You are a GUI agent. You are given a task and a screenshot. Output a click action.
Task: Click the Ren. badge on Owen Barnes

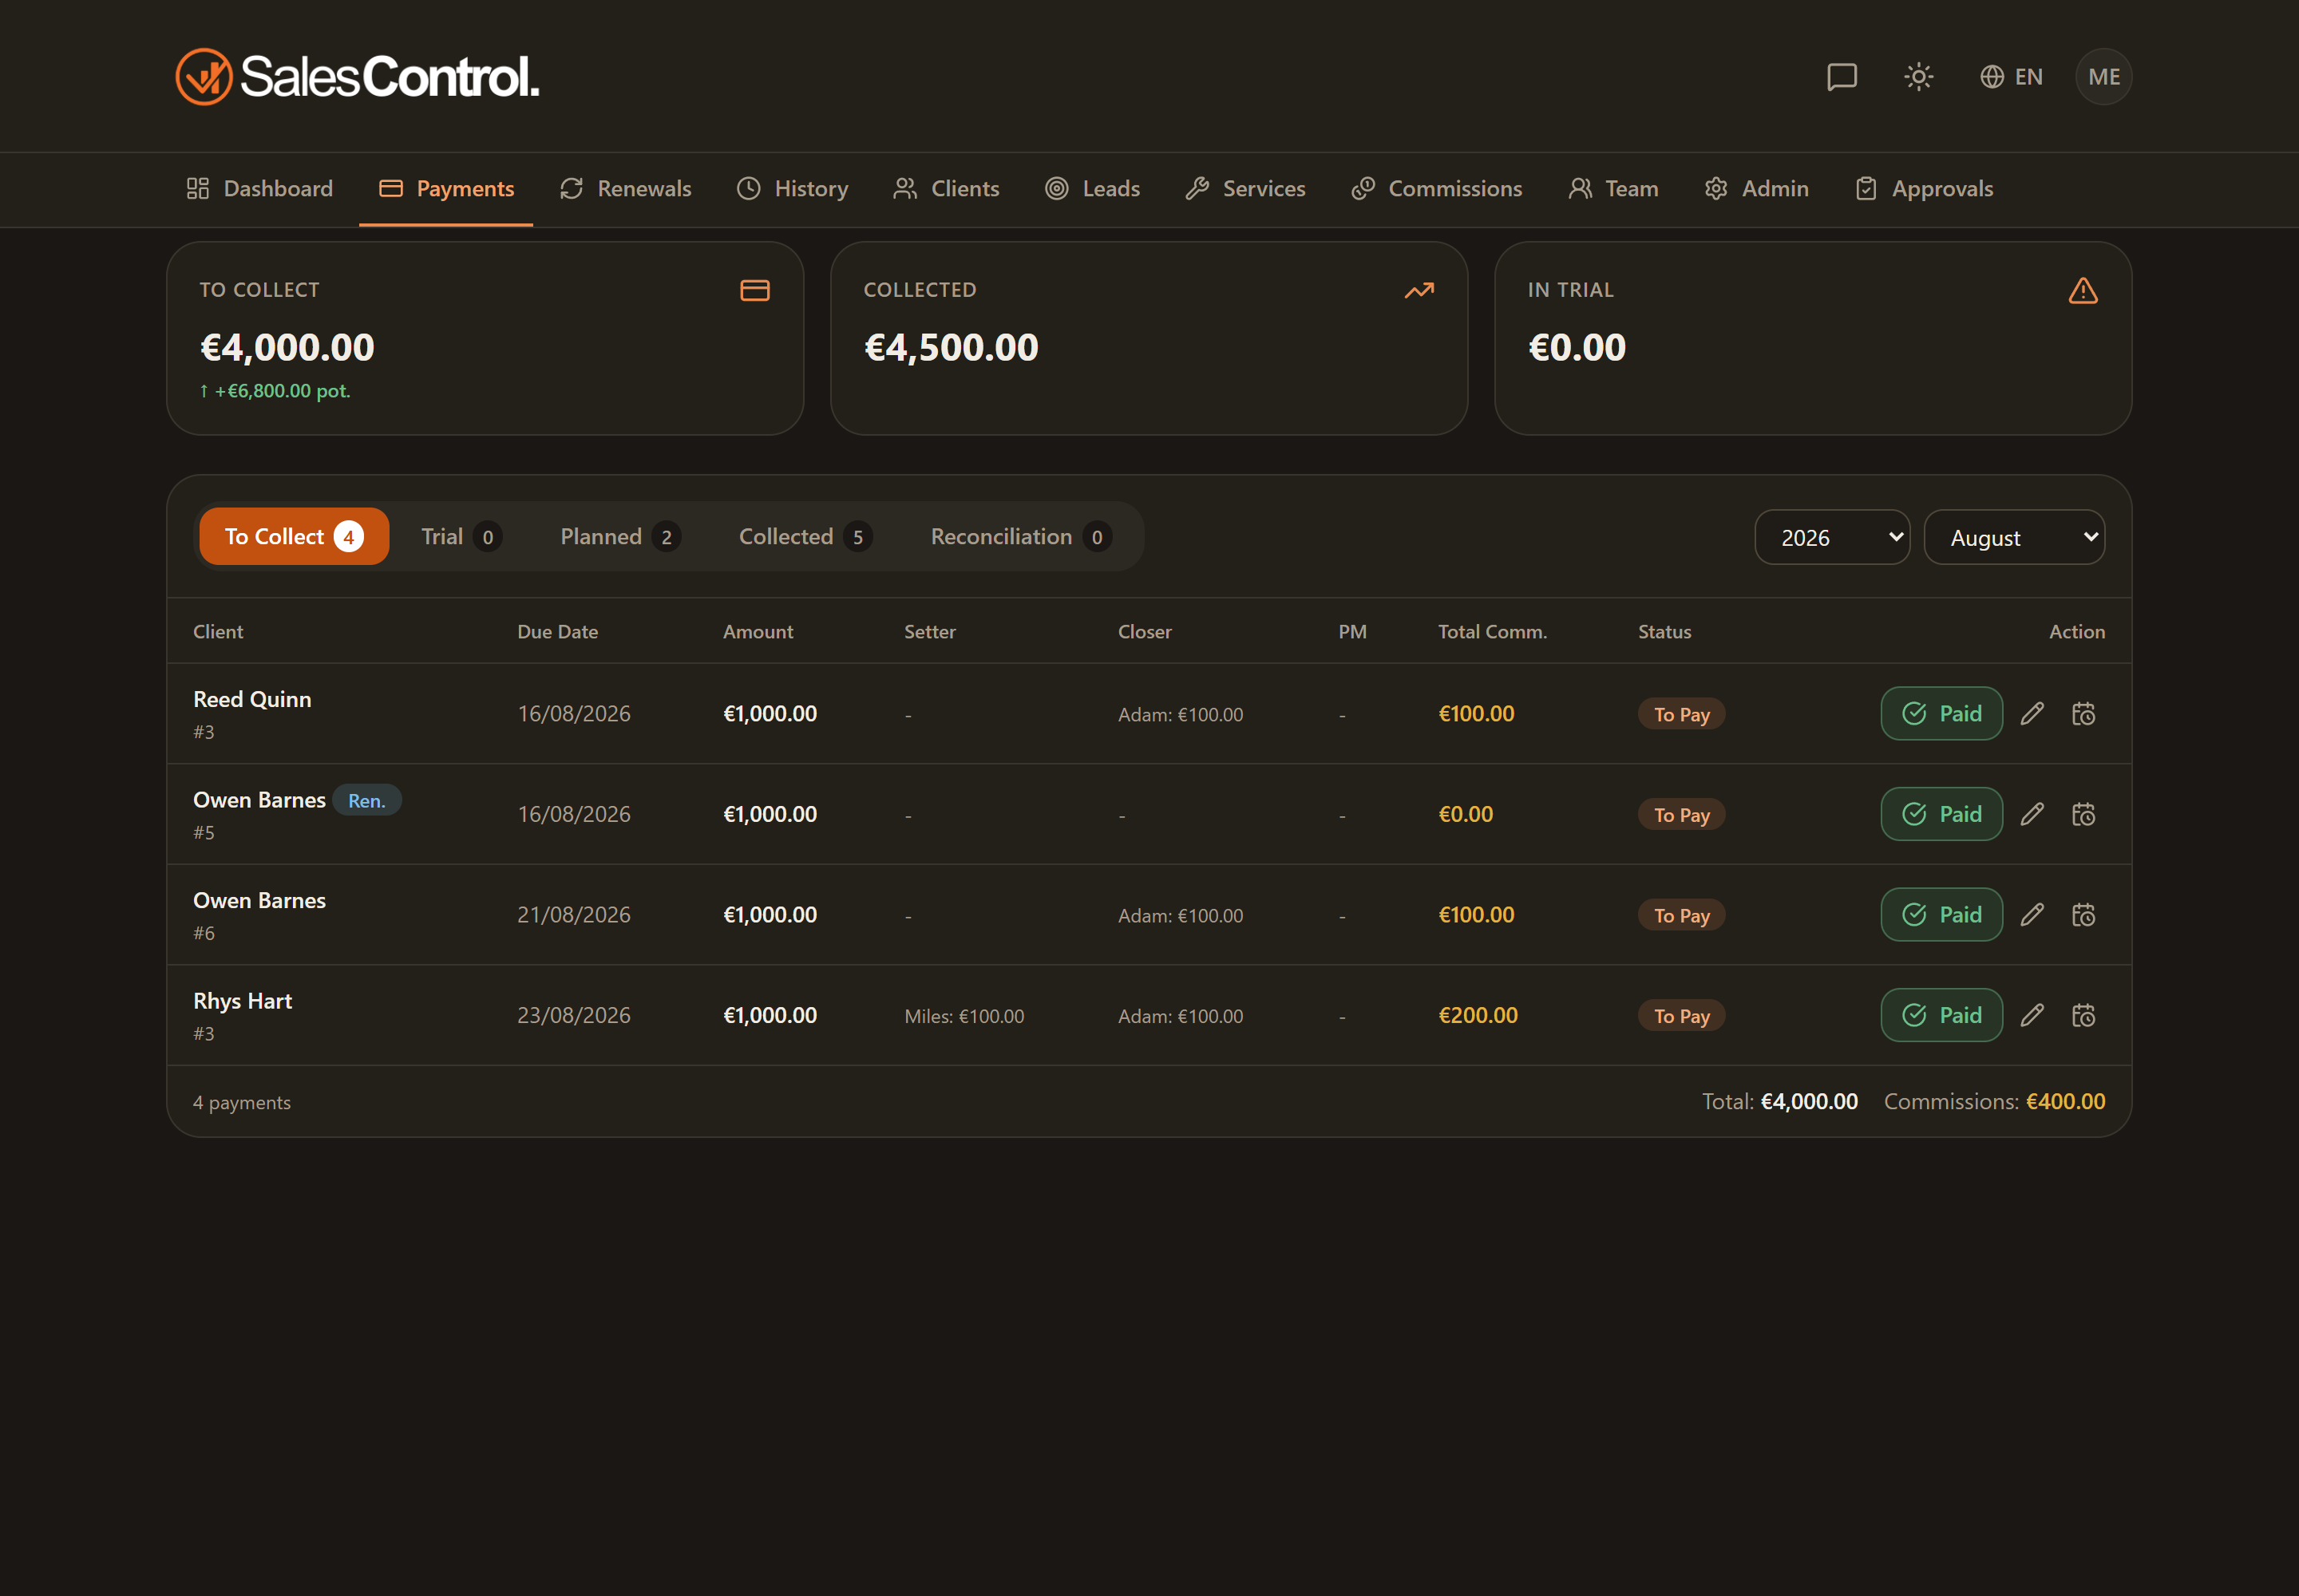pos(366,801)
